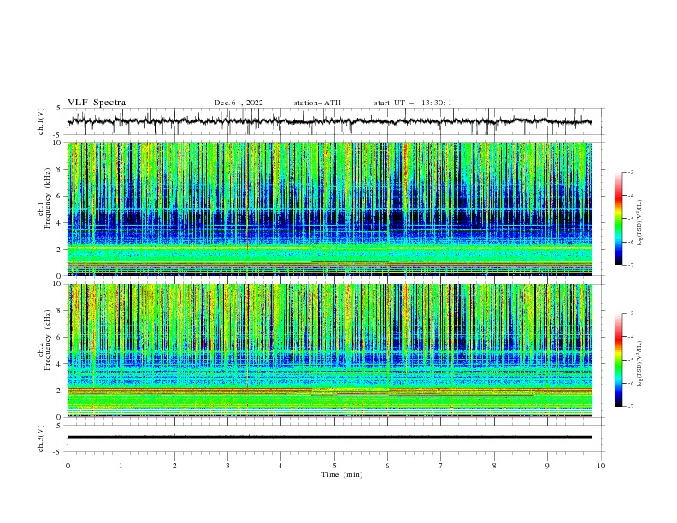Click the 'VLF Spectra' title text

click(x=97, y=103)
